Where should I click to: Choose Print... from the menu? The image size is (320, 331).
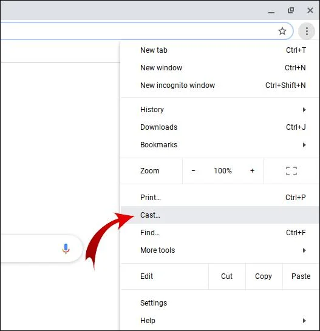pyautogui.click(x=220, y=198)
